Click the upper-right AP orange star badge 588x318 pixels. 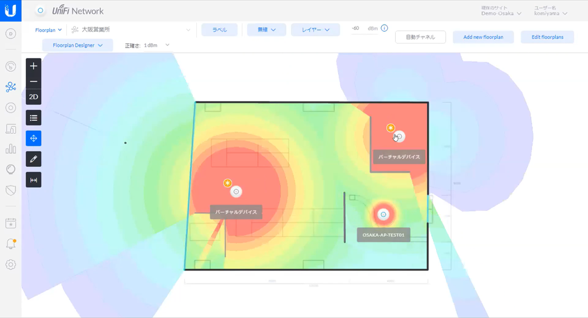390,128
